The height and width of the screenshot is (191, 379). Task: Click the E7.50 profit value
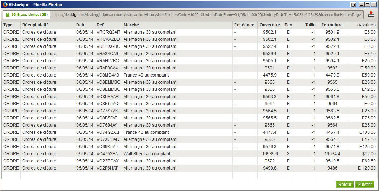click(x=370, y=54)
